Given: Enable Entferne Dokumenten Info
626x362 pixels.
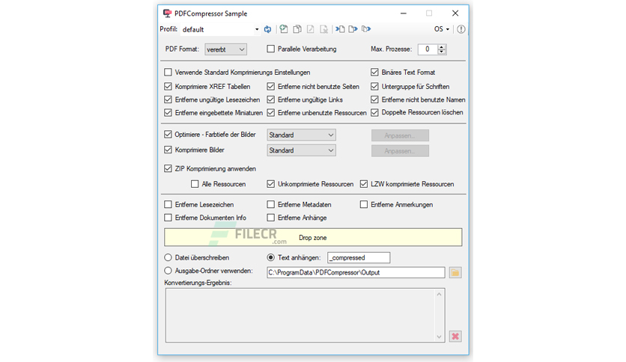Looking at the screenshot, I should (168, 218).
